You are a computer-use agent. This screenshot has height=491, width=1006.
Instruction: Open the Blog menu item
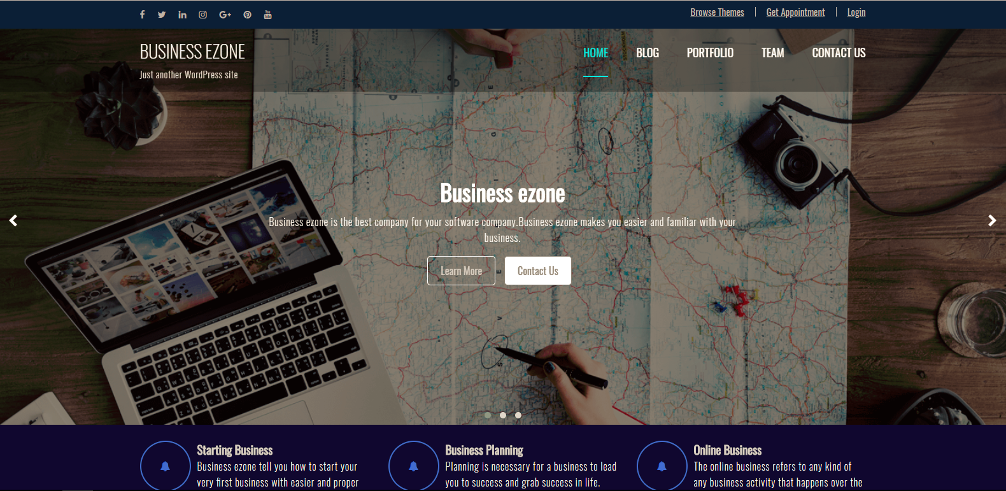click(648, 53)
